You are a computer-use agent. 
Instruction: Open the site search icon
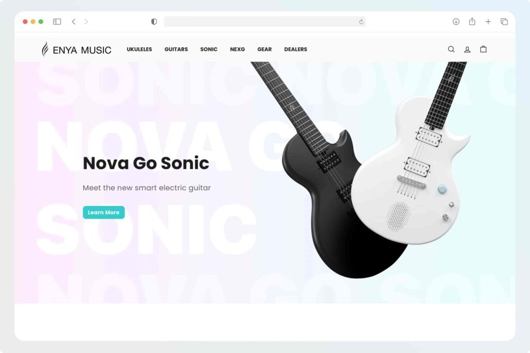[451, 49]
